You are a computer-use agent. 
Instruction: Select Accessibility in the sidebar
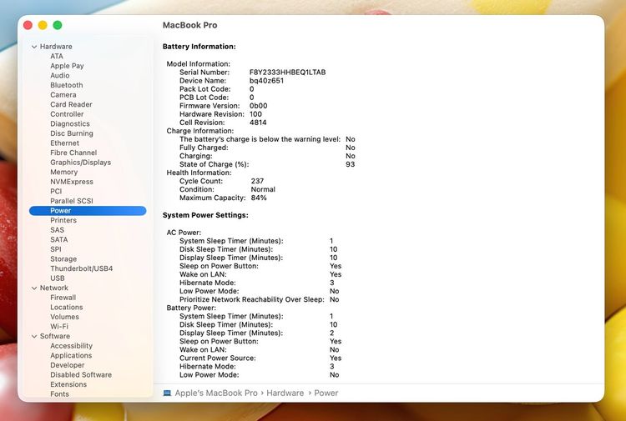[x=72, y=346]
